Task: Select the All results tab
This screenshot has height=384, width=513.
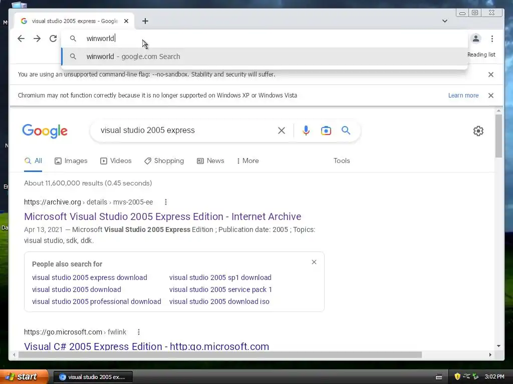Action: click(x=33, y=160)
